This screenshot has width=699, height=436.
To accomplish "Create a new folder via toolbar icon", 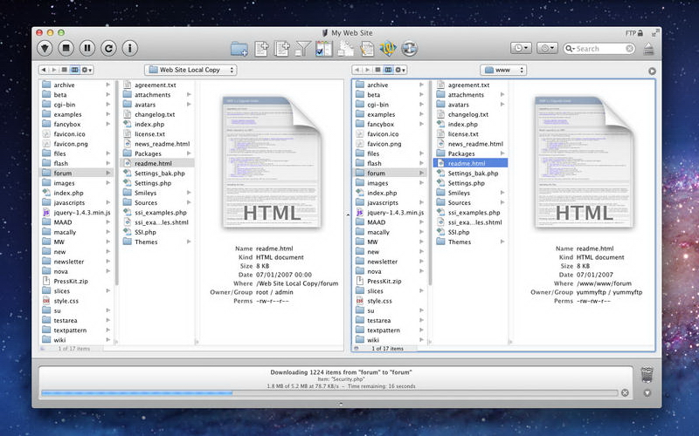I will tap(239, 49).
